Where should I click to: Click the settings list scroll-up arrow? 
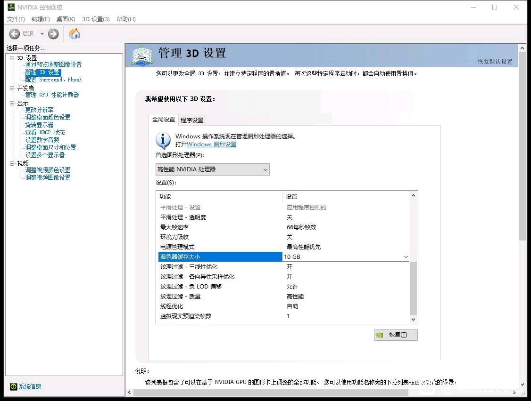(x=413, y=195)
